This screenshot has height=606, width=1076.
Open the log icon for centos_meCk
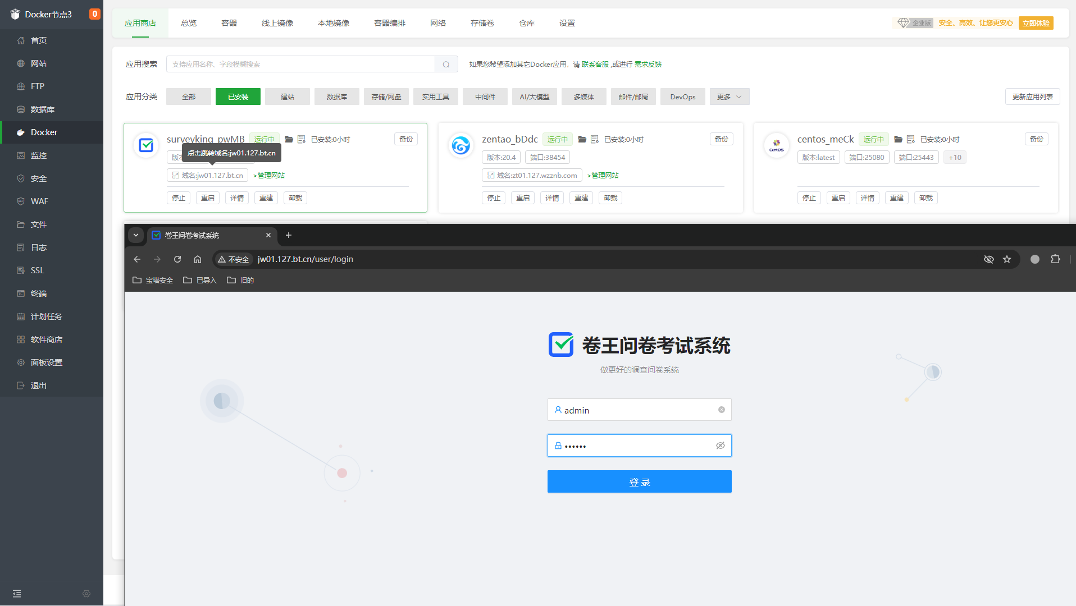coord(911,139)
